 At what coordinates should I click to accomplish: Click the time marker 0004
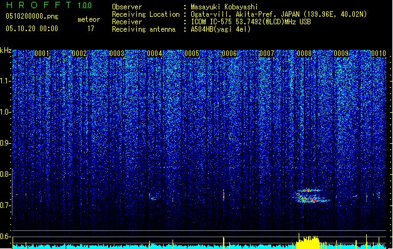tap(154, 54)
